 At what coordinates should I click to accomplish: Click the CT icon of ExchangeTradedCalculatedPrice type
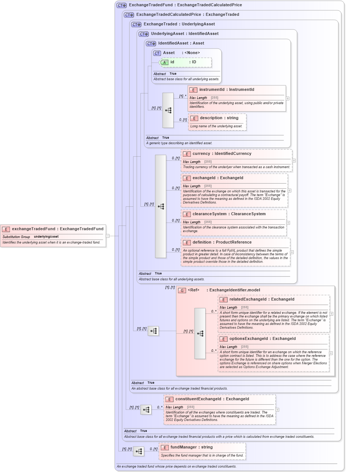click(x=129, y=15)
